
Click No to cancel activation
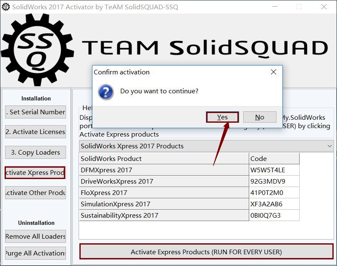coord(259,117)
